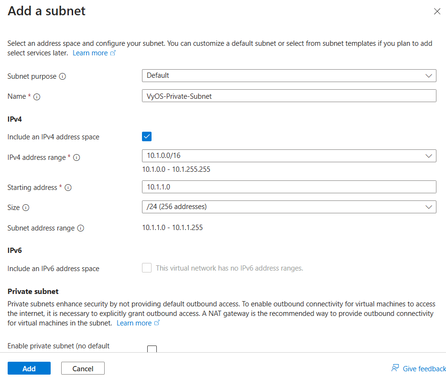The height and width of the screenshot is (377, 446).
Task: Click the info icon beside Starting address
Action: click(x=68, y=188)
